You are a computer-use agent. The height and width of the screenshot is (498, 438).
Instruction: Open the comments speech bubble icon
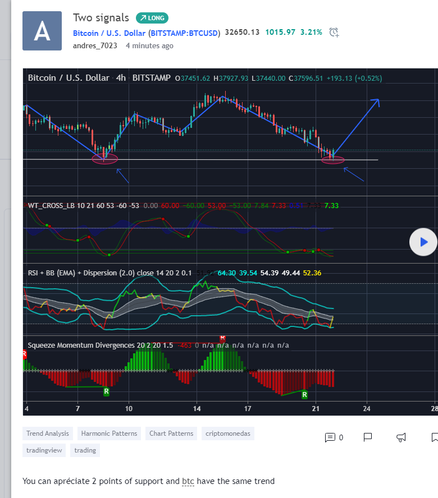point(330,437)
